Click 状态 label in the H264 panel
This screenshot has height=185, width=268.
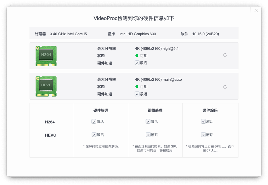101,56
